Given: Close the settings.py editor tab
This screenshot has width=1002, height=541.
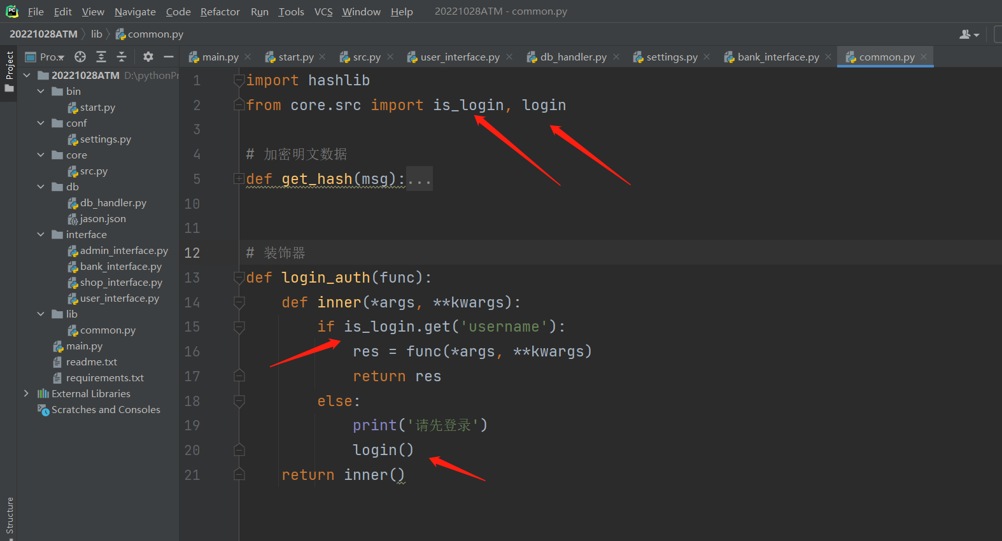Looking at the screenshot, I should click(x=707, y=57).
